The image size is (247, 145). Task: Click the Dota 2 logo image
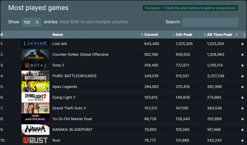coord(35,65)
